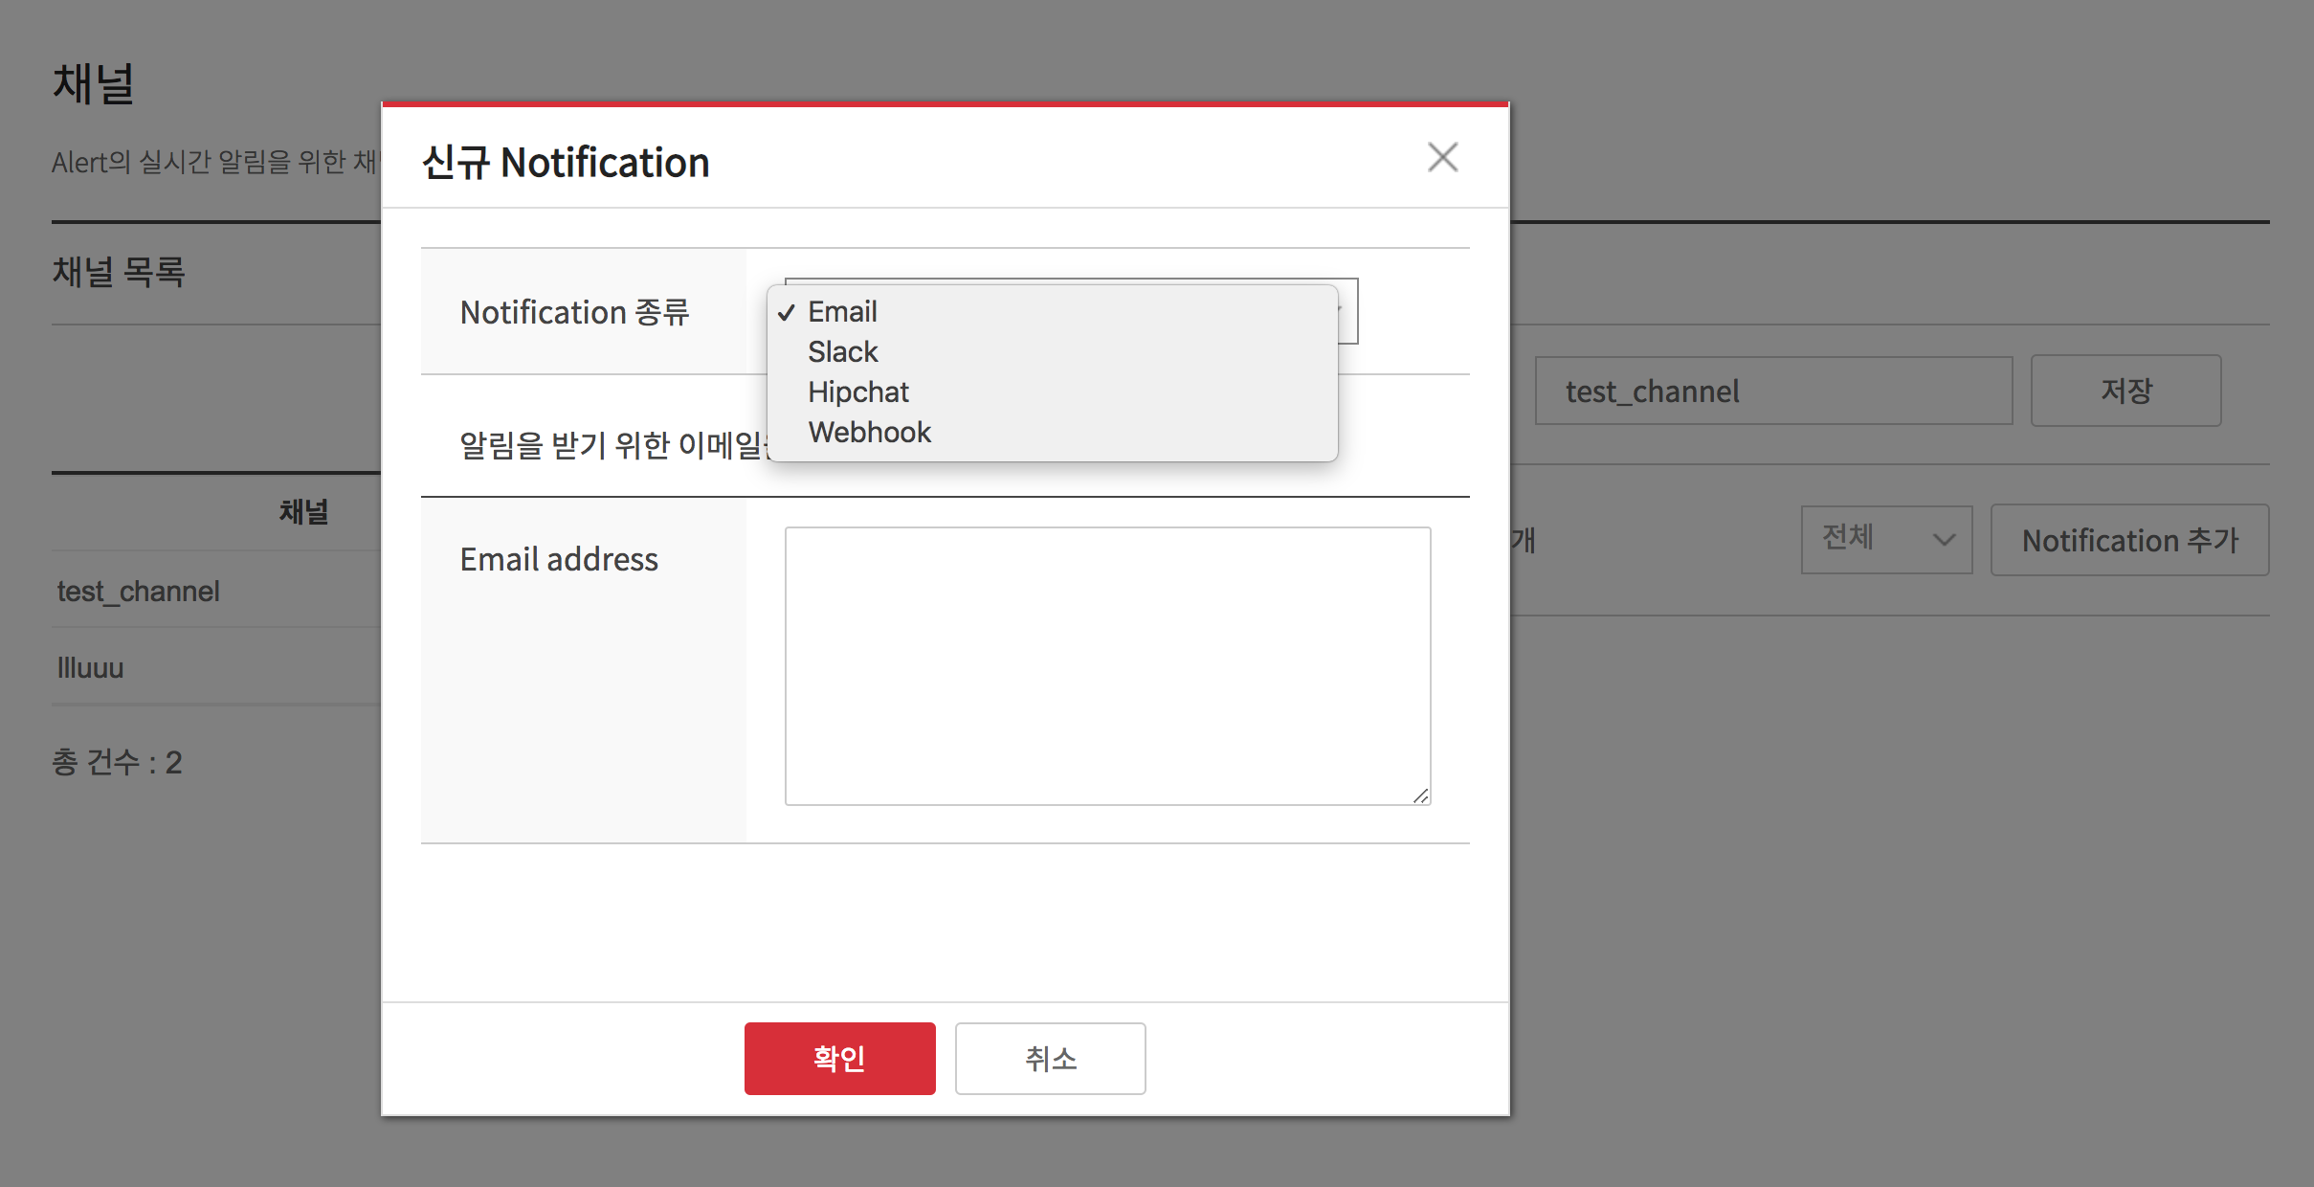This screenshot has height=1187, width=2314.
Task: Click the 저장 button
Action: click(2125, 391)
